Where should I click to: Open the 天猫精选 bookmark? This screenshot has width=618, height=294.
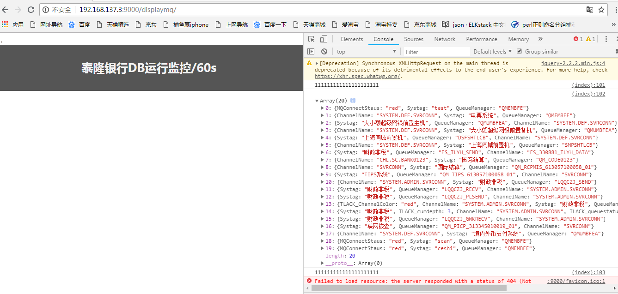pos(113,24)
